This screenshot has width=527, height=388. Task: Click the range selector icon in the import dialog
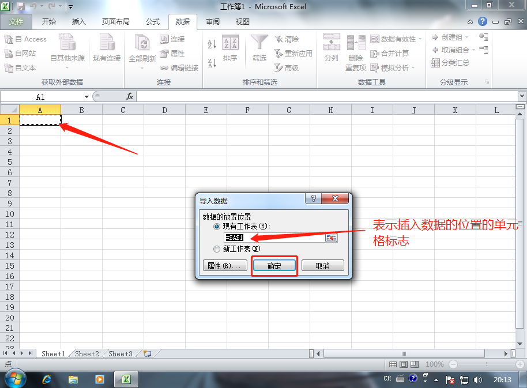pyautogui.click(x=331, y=238)
